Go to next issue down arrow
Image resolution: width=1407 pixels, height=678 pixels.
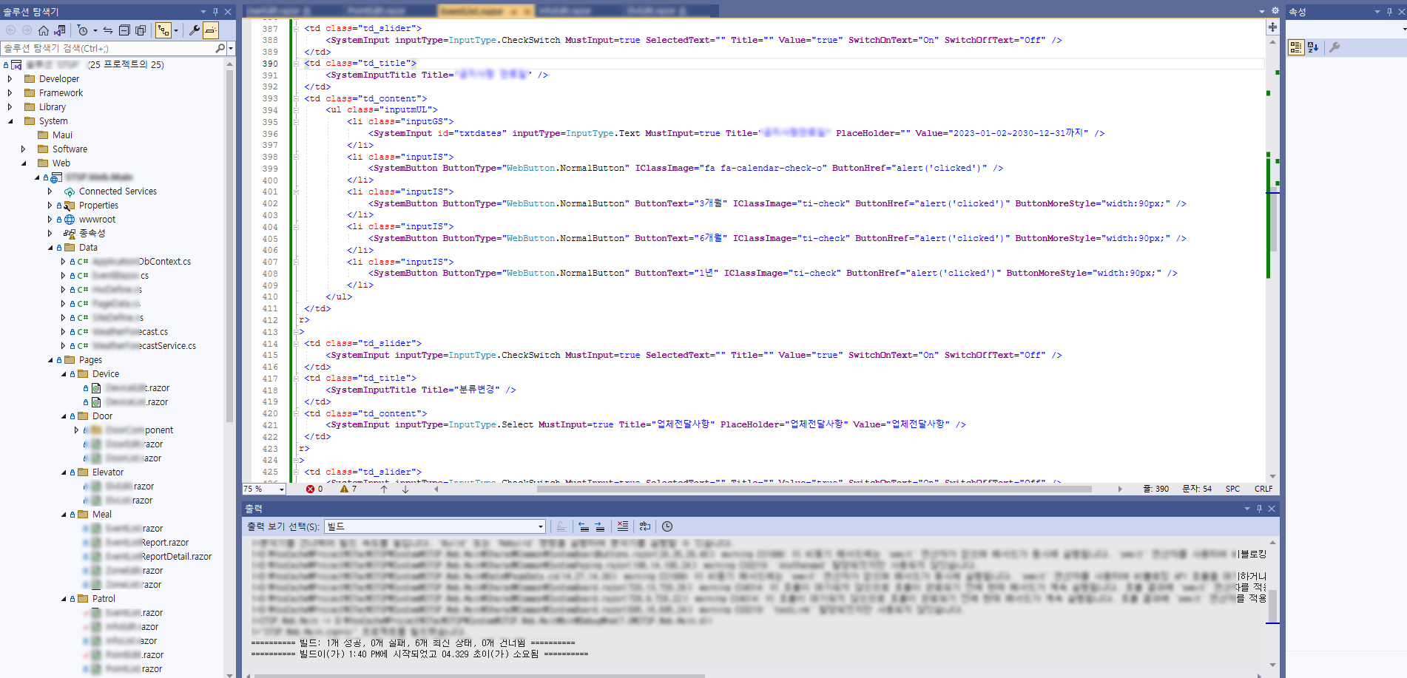405,489
